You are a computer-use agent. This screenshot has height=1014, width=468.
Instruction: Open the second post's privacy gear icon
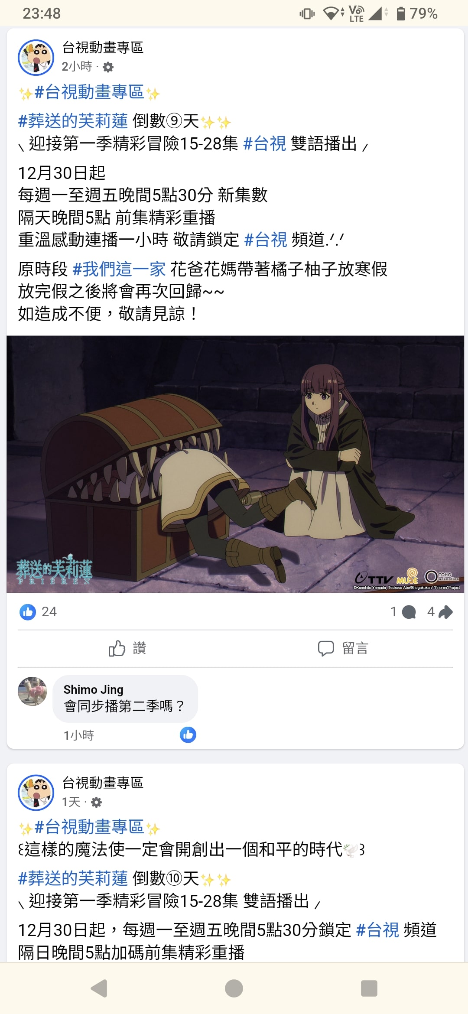point(97,802)
